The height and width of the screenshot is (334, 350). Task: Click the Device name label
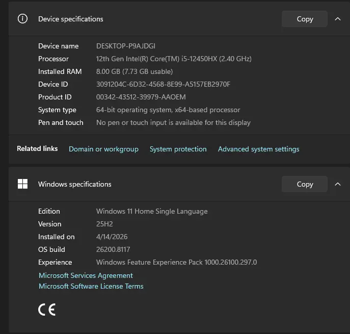(x=58, y=46)
